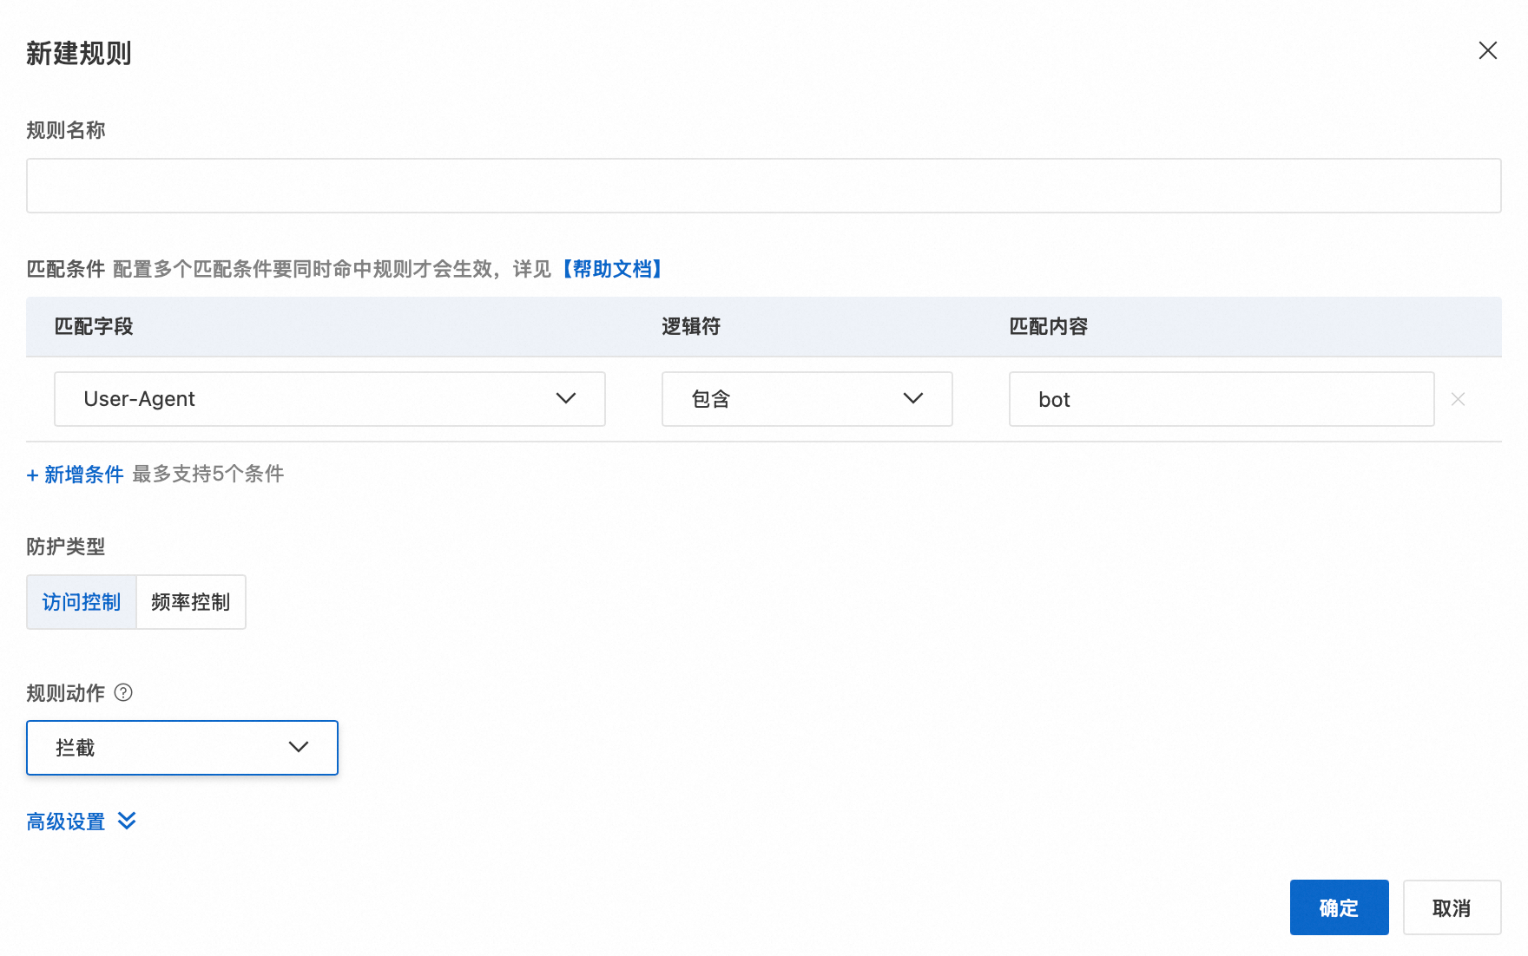Select the 访问控制 protection type
Screen dimensions: 1528x956
82,602
